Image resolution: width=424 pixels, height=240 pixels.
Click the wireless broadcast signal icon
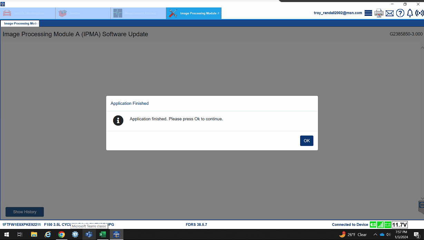point(420,13)
